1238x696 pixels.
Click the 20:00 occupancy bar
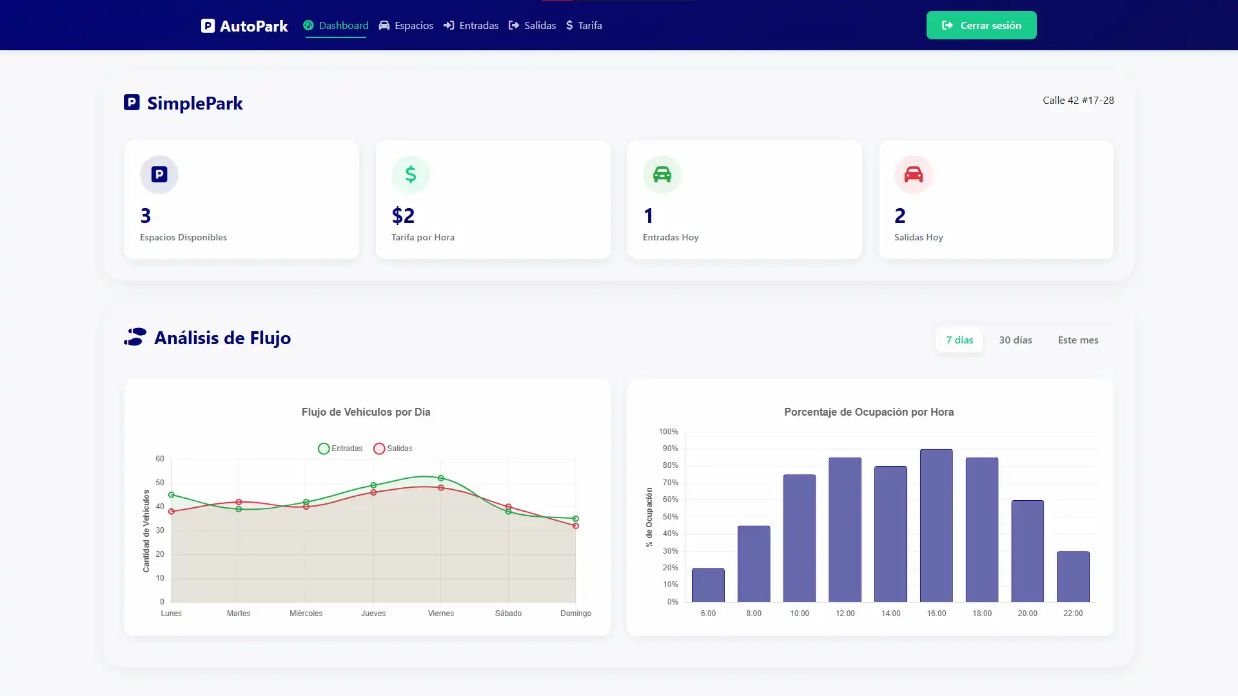(1027, 551)
